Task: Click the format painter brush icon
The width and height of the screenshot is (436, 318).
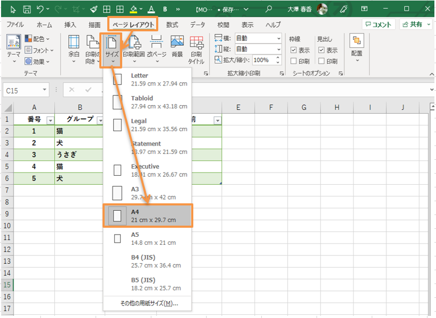Action: (93, 10)
